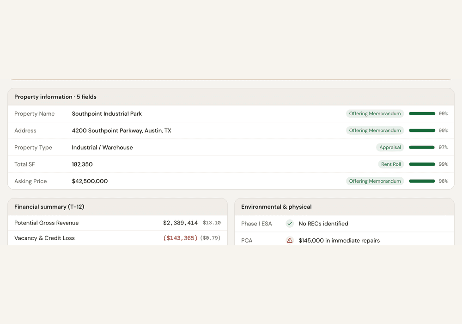
Task: Click the confidence bar on Total SF row
Action: tap(422, 164)
